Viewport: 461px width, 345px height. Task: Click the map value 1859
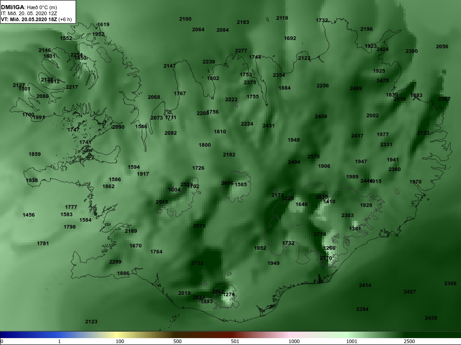[x=35, y=154]
